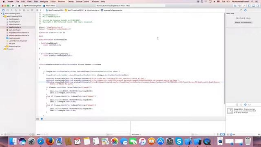Switch to Standard editor
Screen dimensions: 261x147
[235, 6]
